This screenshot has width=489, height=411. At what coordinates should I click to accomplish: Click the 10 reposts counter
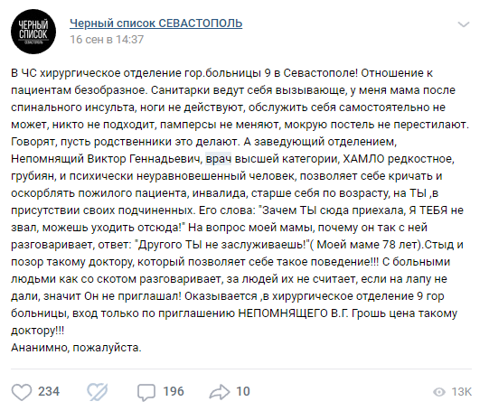[243, 392]
